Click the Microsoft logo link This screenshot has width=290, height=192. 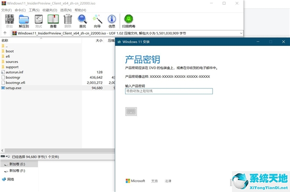coord(135,181)
